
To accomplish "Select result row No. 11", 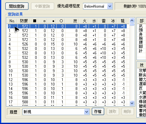I will 67,75.
